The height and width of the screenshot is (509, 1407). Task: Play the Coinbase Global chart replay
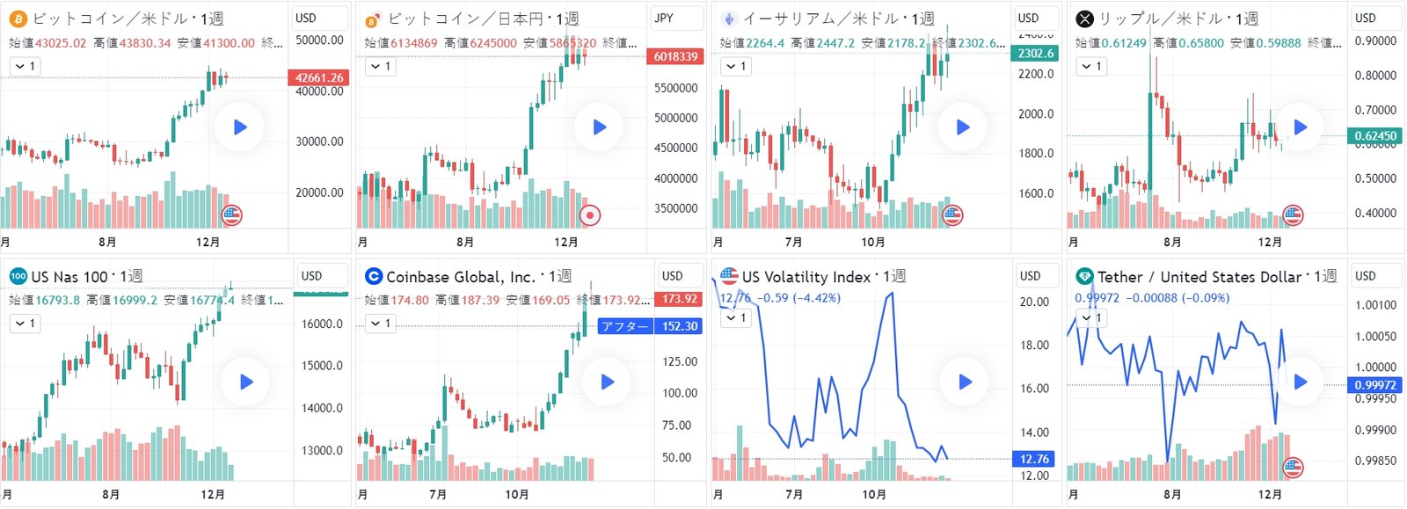coord(607,382)
